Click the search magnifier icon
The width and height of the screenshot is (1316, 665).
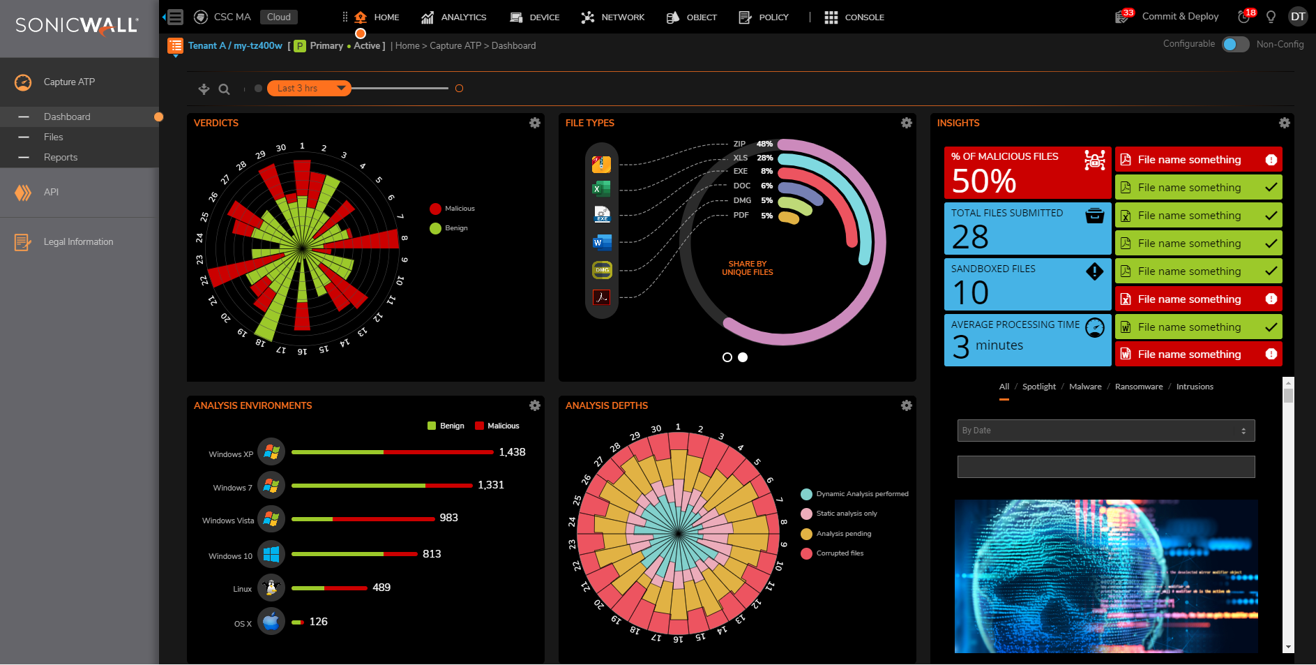224,89
